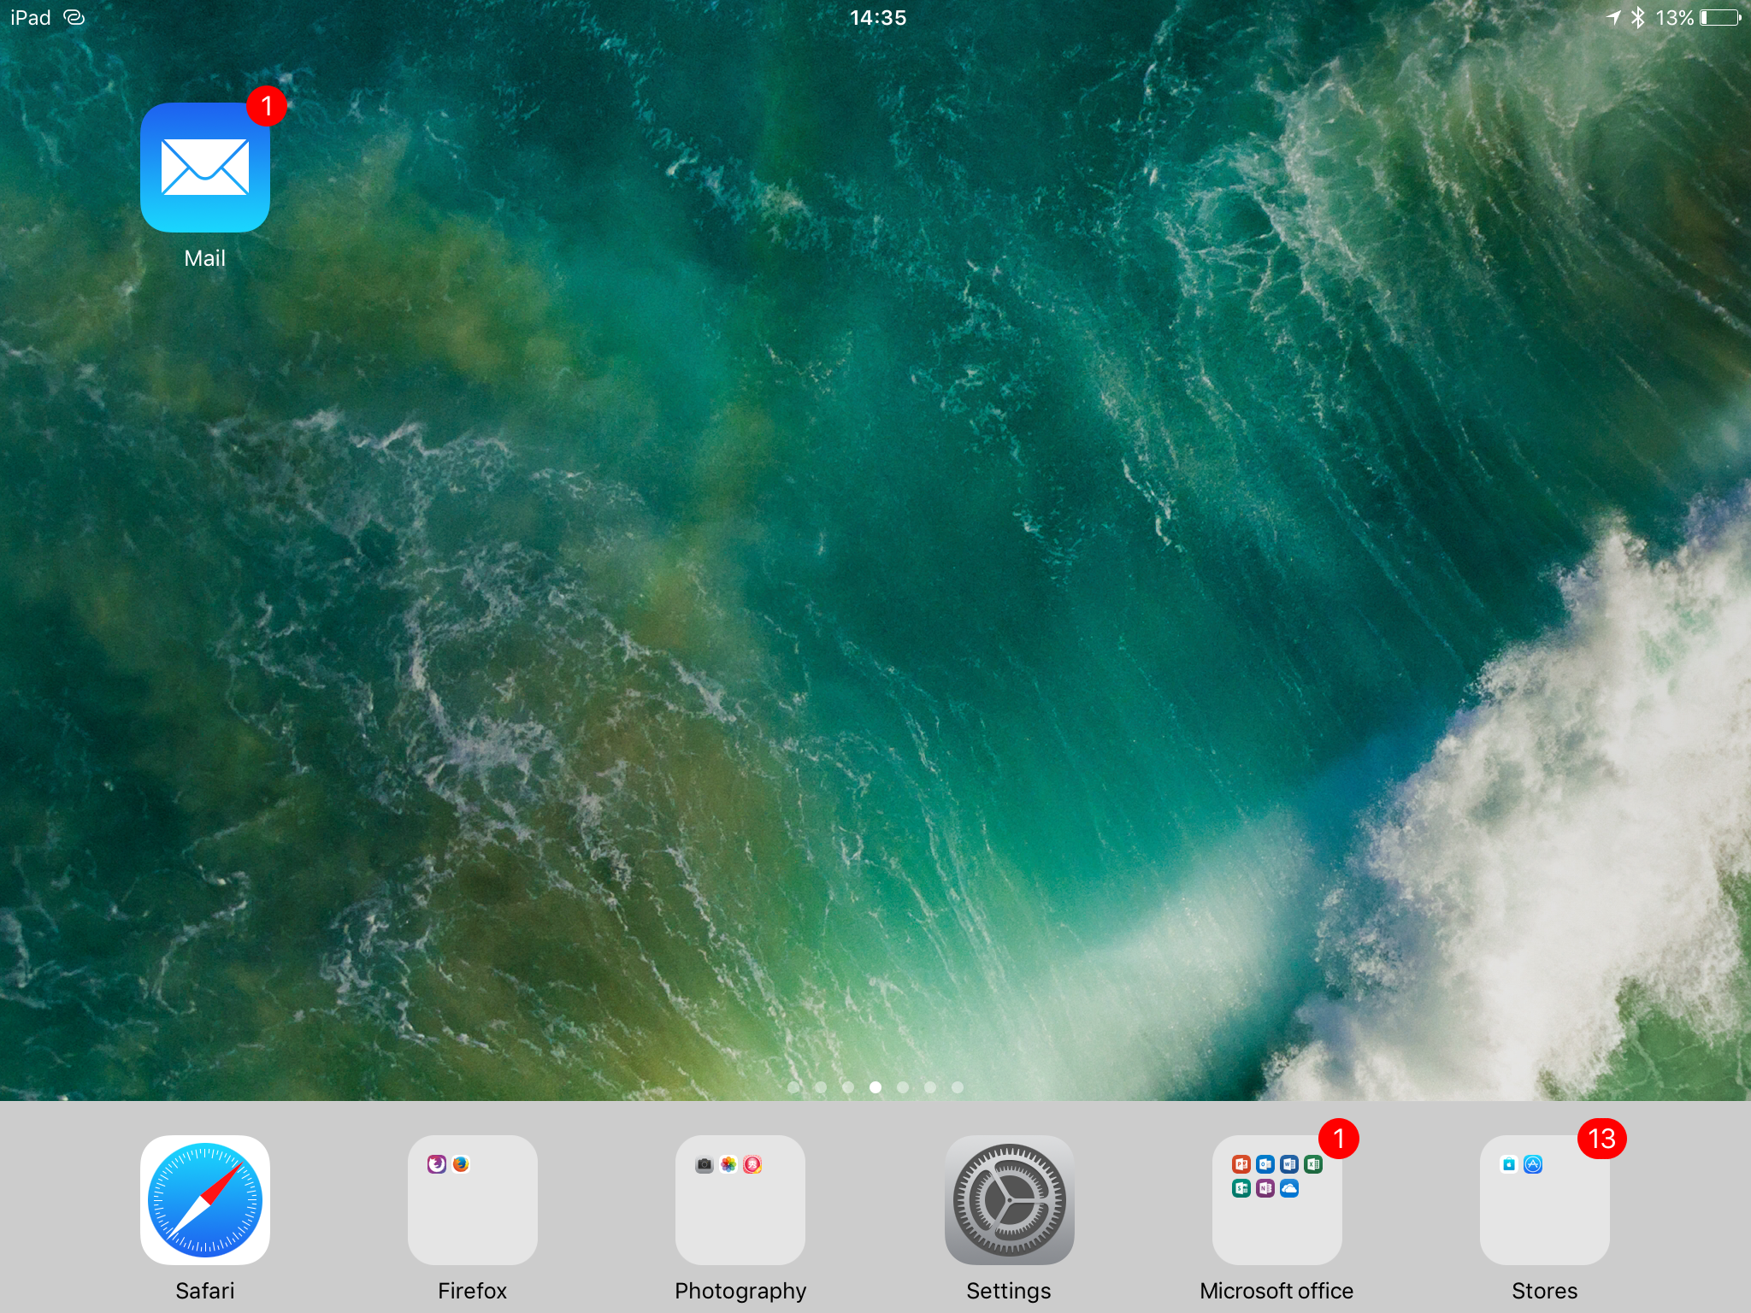
Task: Open the Photography folder
Action: (740, 1199)
